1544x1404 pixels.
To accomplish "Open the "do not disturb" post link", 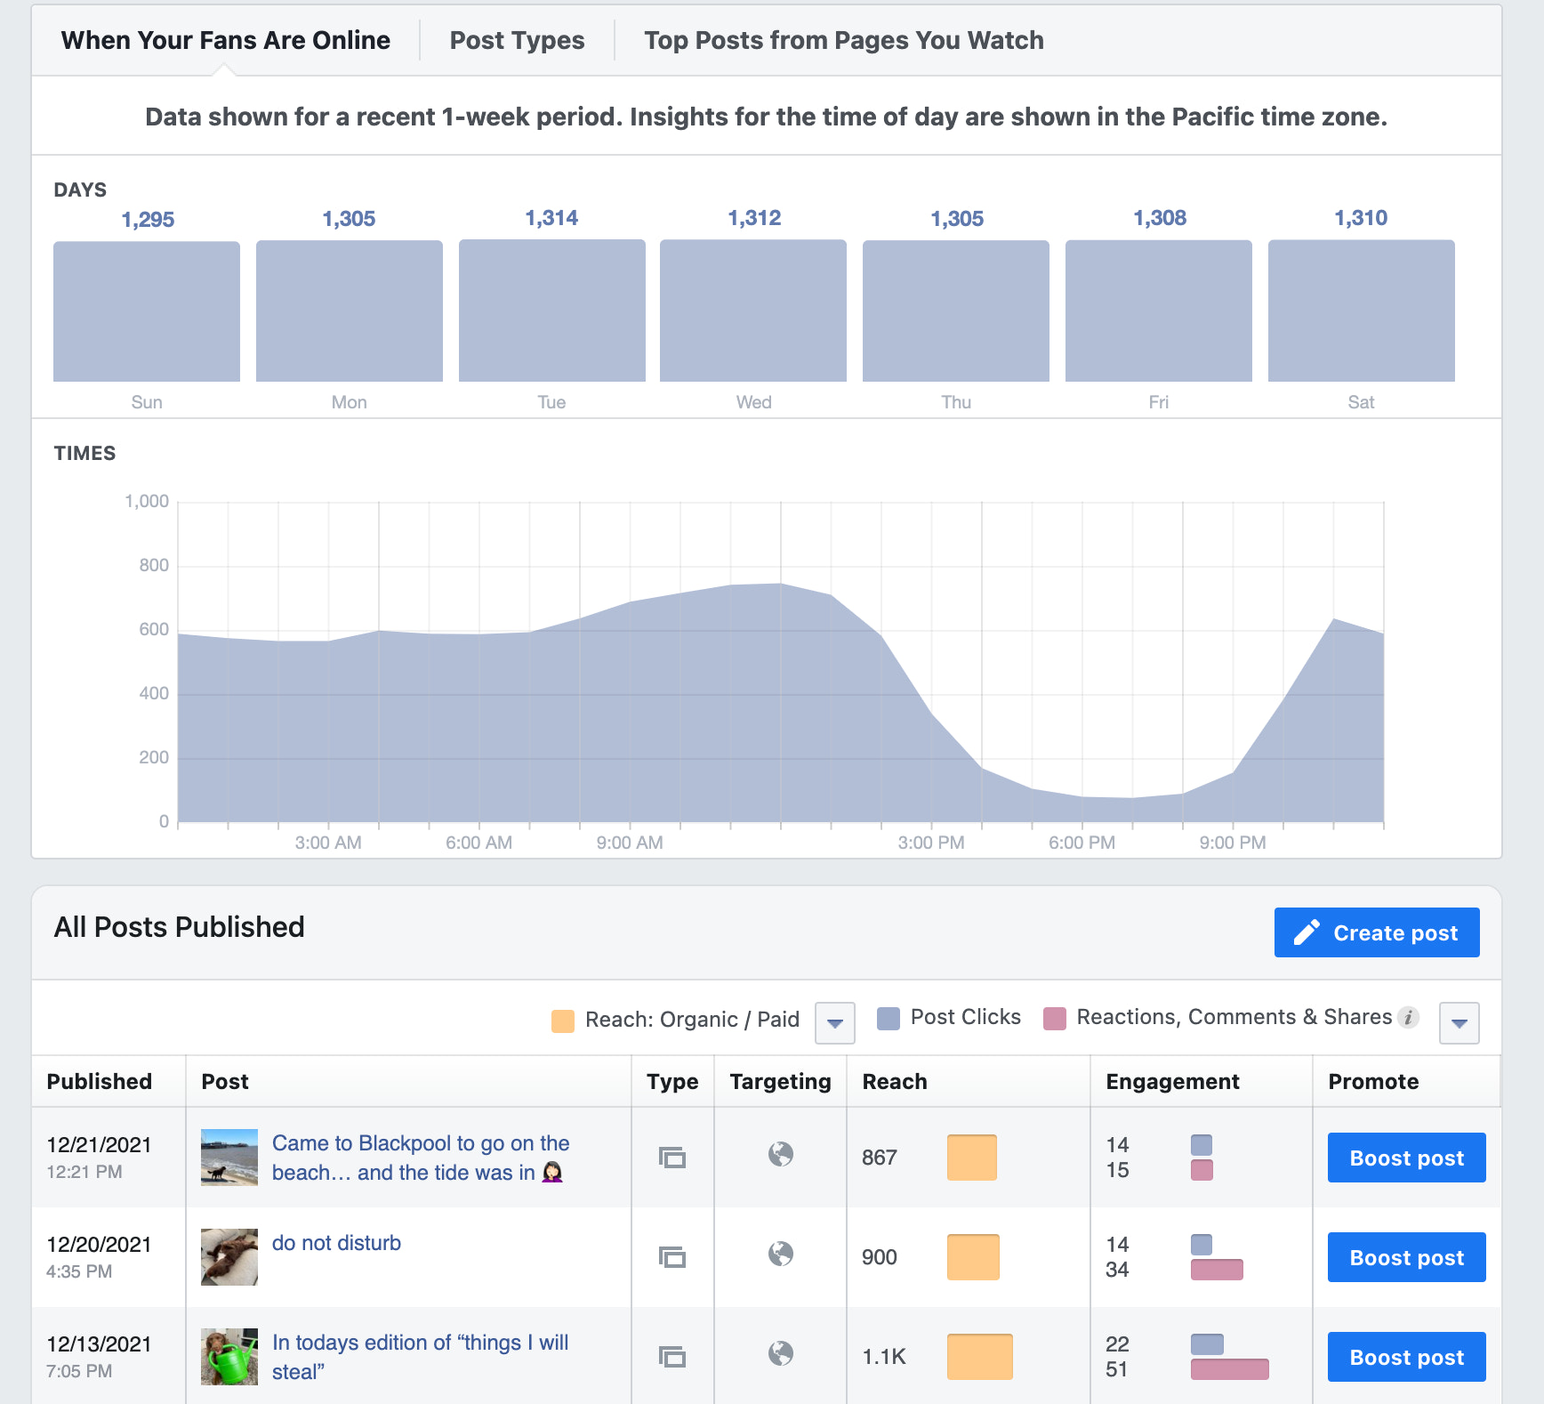I will click(x=336, y=1243).
